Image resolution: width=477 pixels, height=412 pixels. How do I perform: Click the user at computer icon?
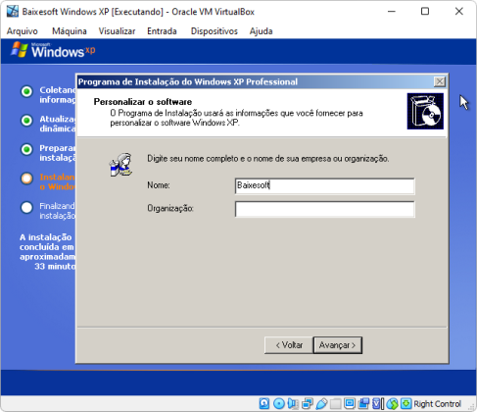(x=120, y=165)
